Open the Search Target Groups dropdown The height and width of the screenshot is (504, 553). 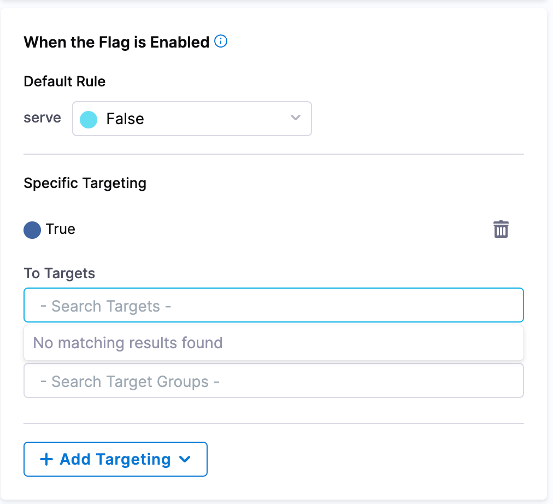click(x=273, y=380)
